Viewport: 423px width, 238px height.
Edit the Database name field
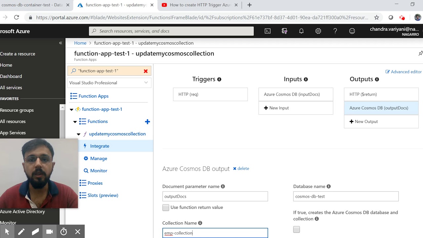pos(346,196)
